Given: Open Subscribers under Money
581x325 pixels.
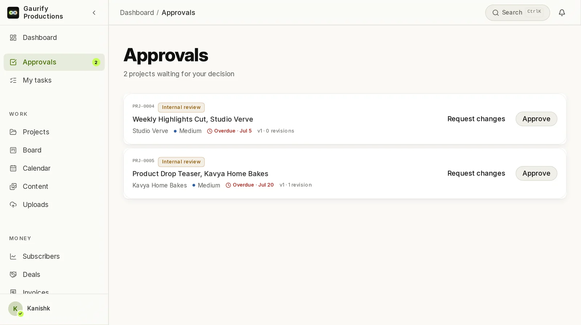Looking at the screenshot, I should pyautogui.click(x=54, y=256).
